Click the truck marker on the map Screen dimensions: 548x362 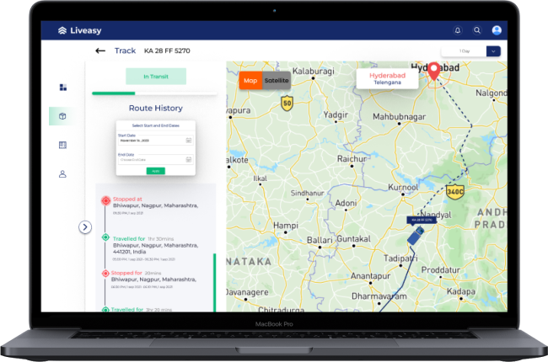(x=414, y=237)
